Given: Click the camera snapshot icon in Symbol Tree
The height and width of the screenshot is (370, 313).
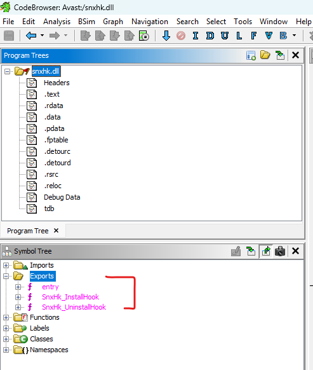Looking at the screenshot, I should tap(280, 251).
